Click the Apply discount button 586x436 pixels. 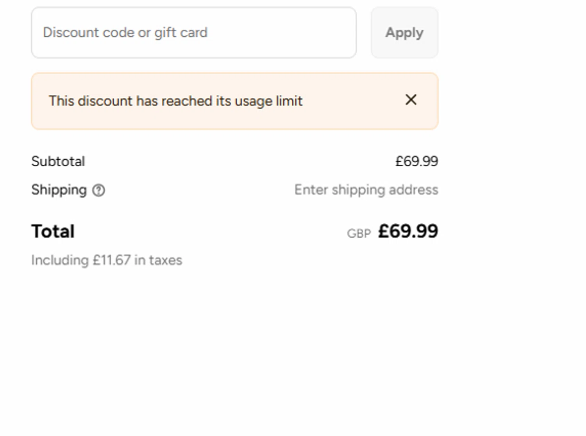click(x=404, y=33)
